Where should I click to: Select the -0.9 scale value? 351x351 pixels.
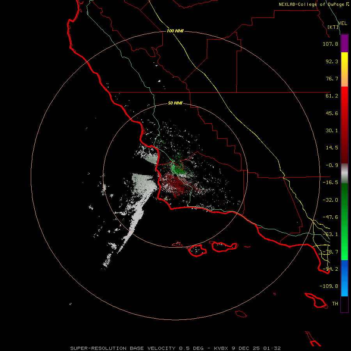(332, 165)
